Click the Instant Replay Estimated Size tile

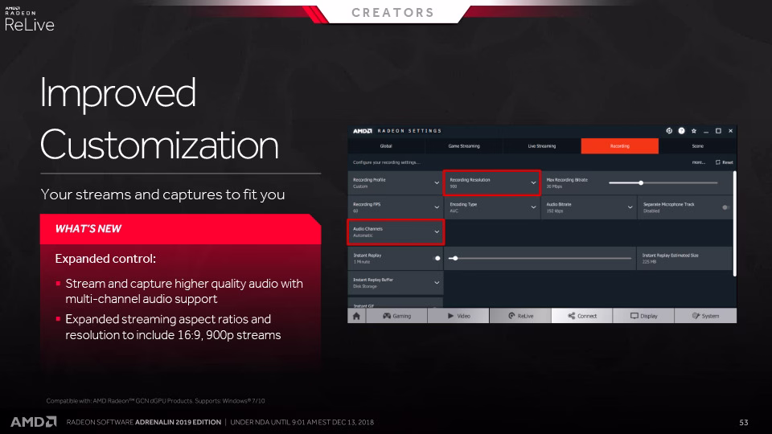(x=684, y=258)
